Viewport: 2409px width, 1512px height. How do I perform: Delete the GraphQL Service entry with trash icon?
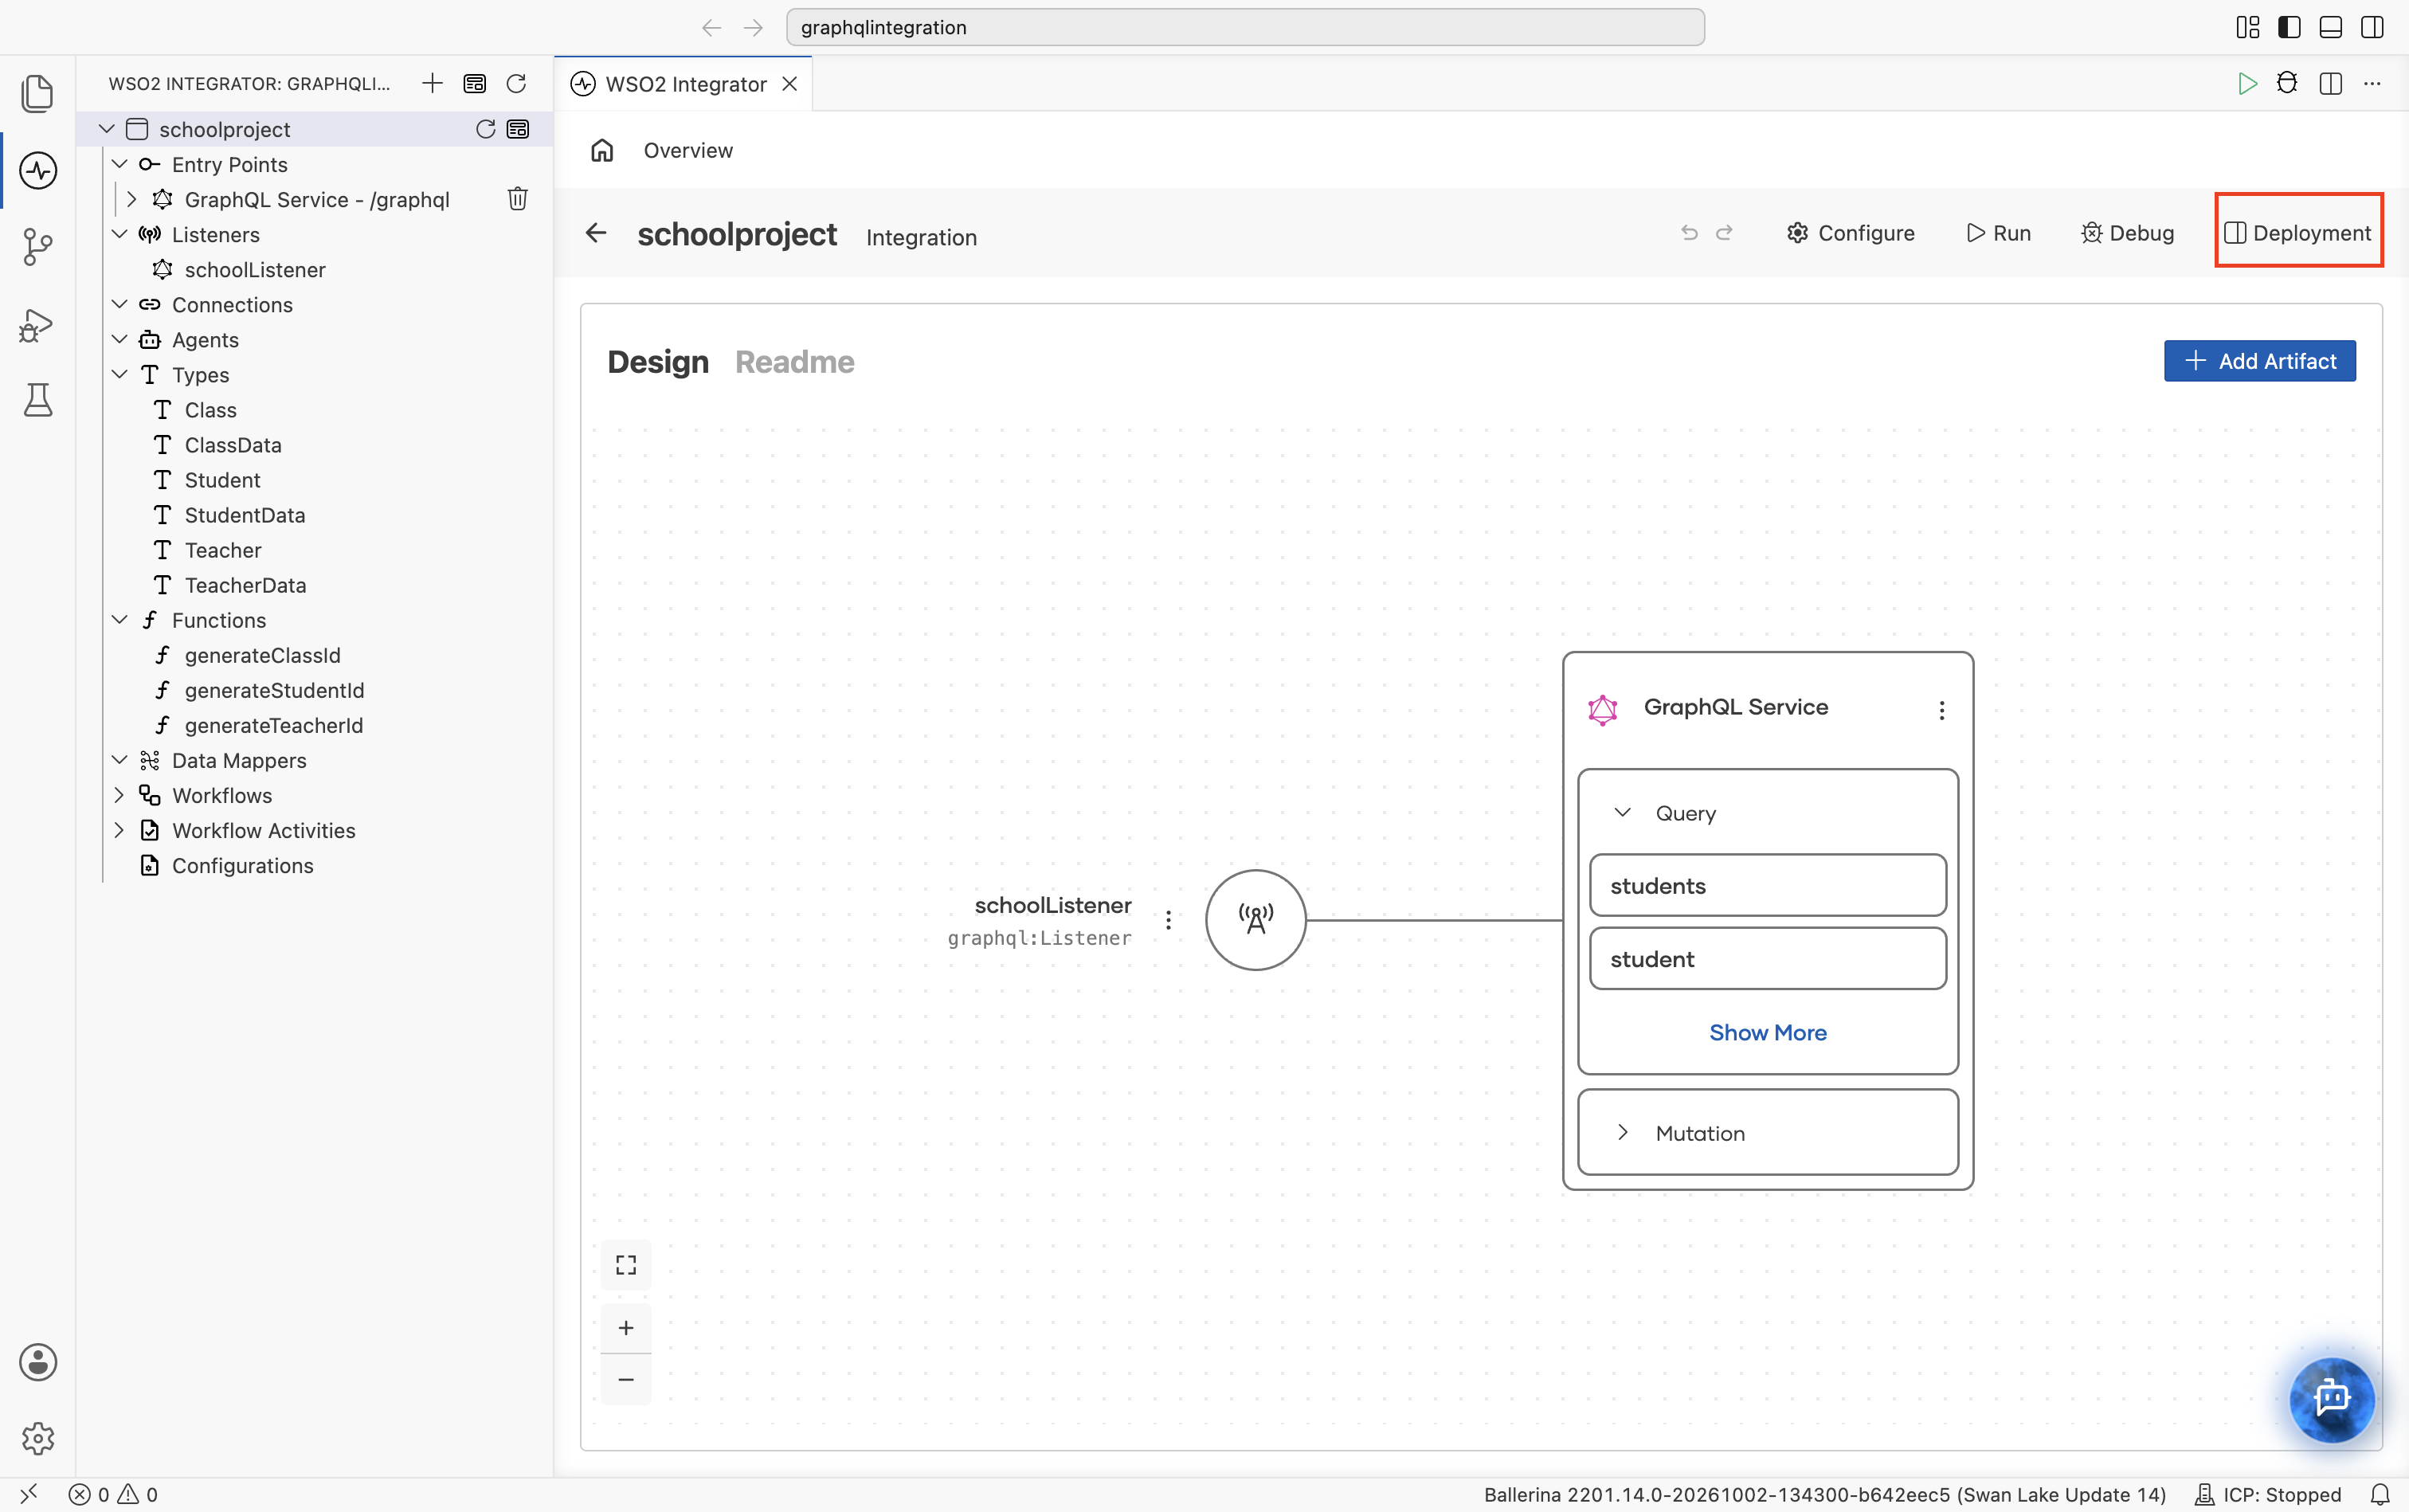517,199
